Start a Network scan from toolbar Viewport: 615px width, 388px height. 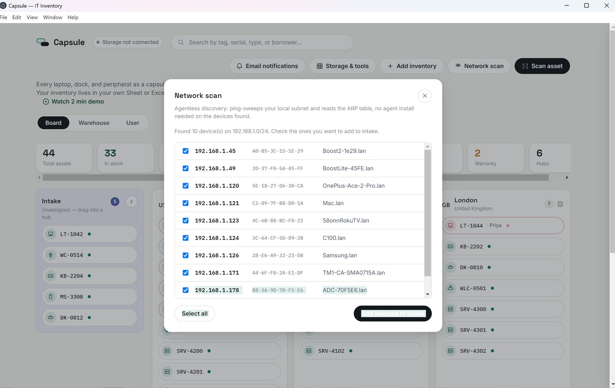pos(479,66)
